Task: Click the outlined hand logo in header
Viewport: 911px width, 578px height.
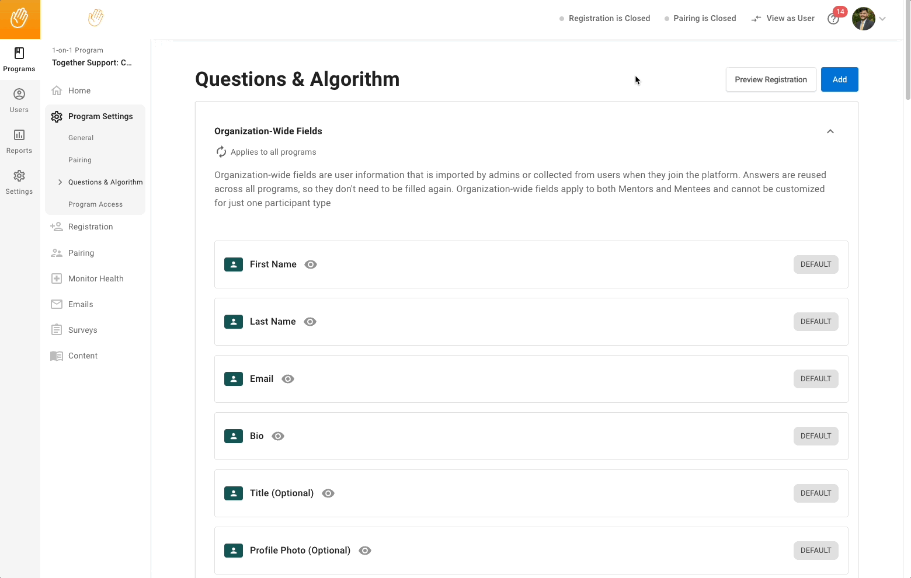Action: 96,18
